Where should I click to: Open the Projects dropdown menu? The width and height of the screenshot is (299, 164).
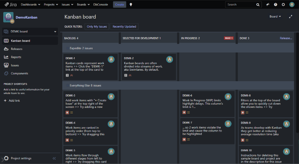[51, 5]
